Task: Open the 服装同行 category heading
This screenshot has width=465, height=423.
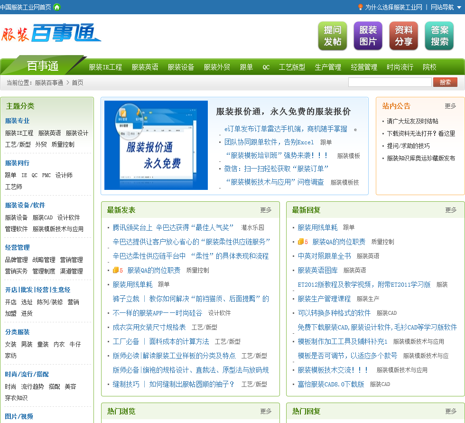Action: coord(17,163)
